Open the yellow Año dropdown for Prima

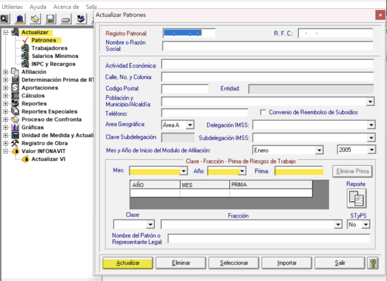coord(242,171)
